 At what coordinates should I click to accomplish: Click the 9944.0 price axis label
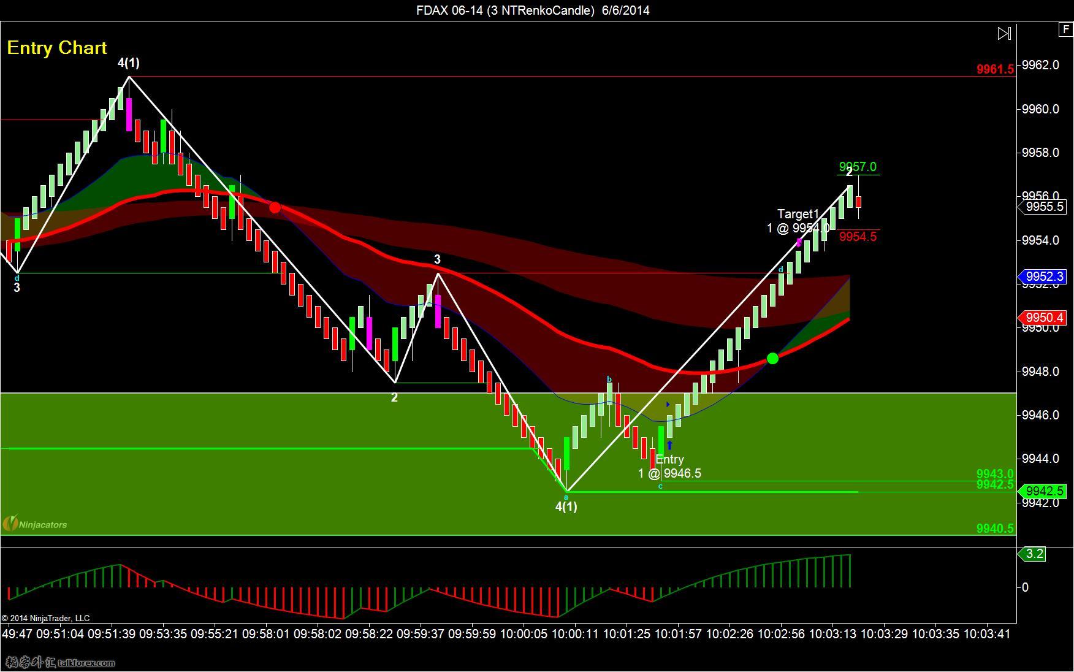(1040, 459)
